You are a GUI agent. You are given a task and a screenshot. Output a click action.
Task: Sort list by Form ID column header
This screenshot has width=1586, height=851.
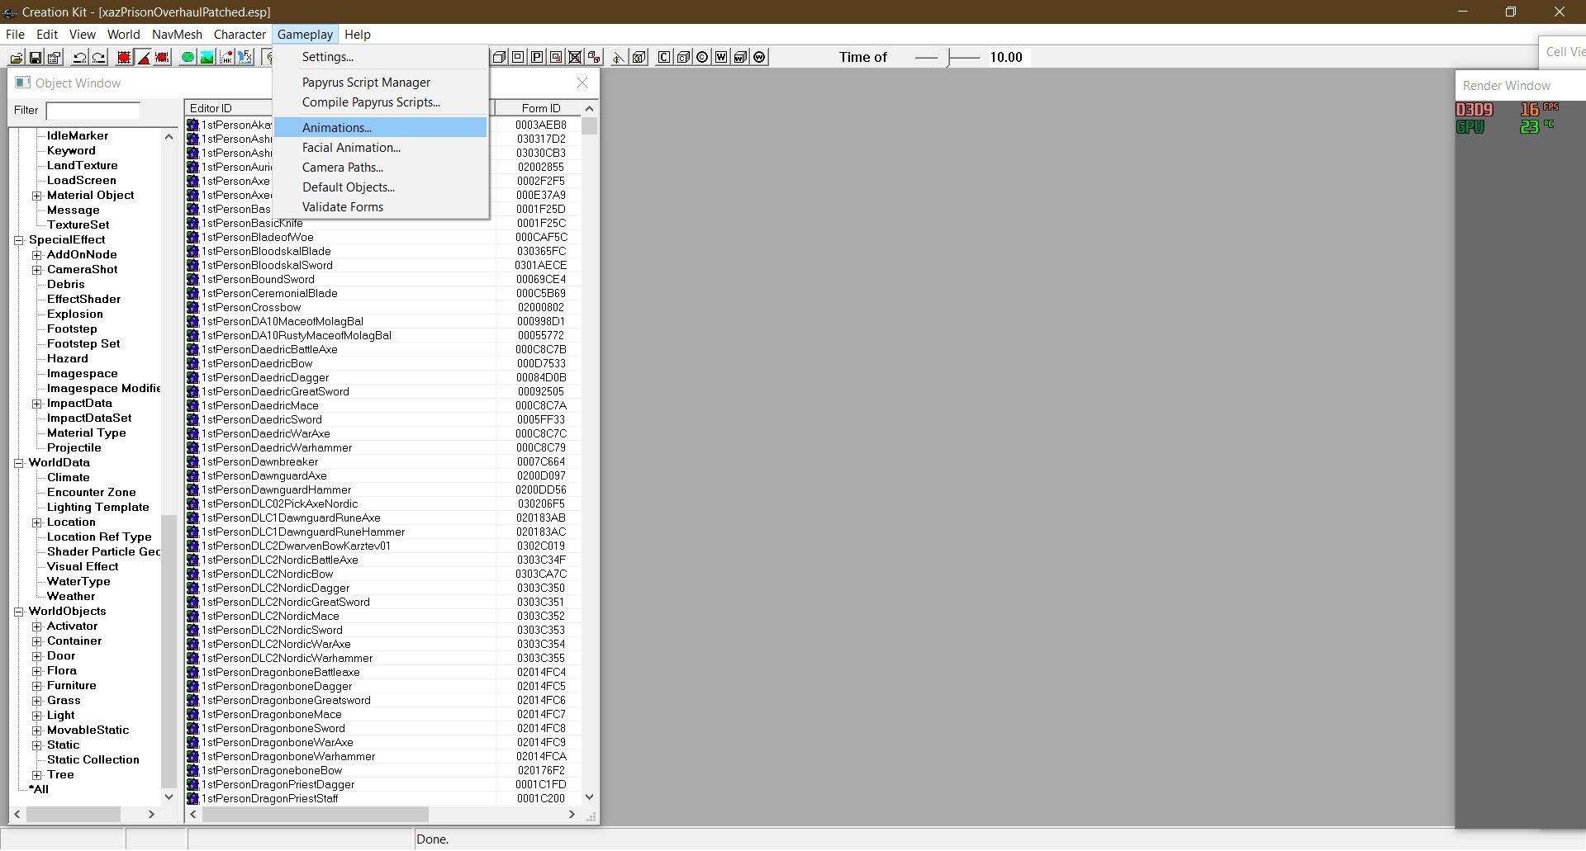540,108
